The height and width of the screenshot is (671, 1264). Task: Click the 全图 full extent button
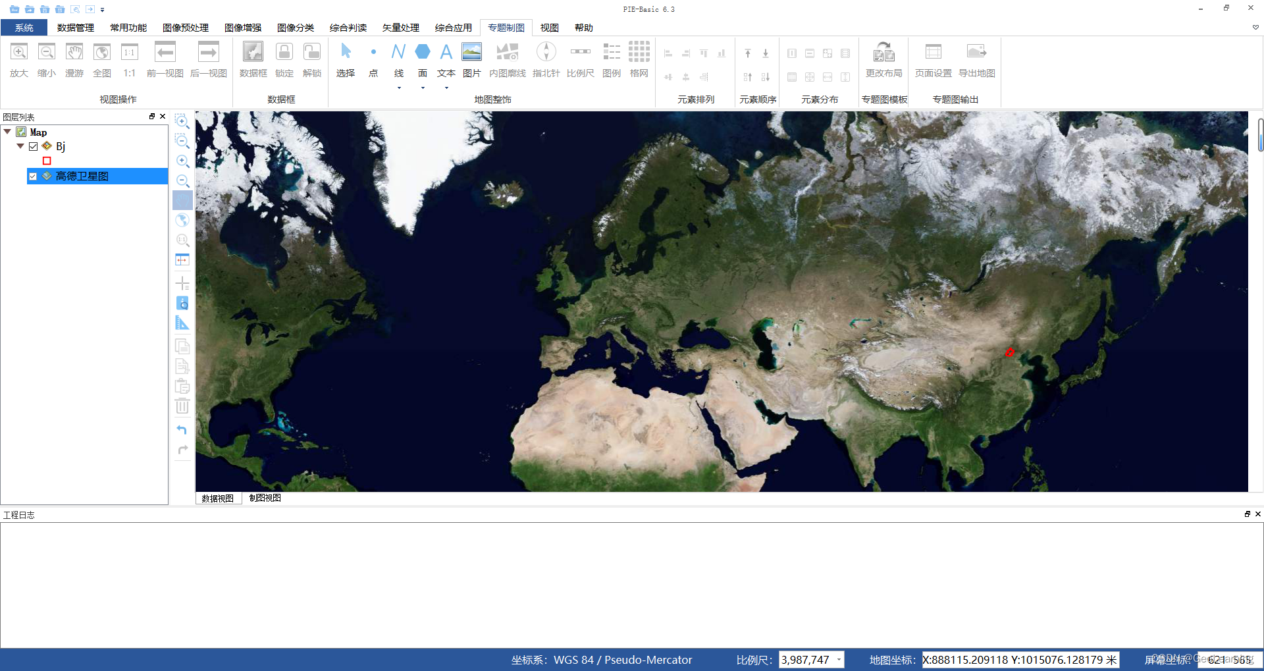(x=101, y=61)
